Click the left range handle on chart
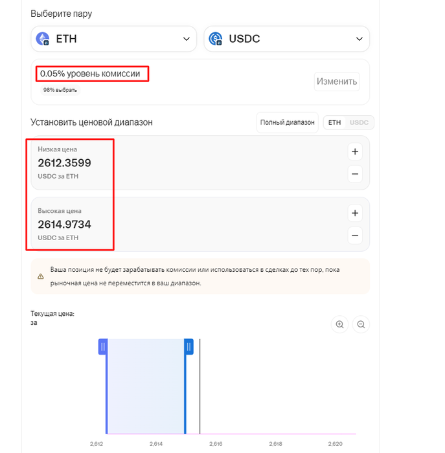This screenshot has height=453, width=445. click(x=103, y=347)
